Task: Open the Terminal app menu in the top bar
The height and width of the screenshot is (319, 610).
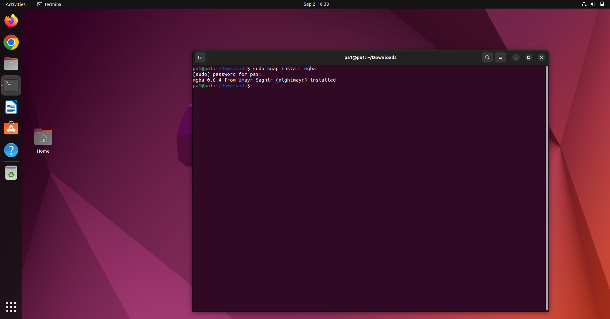Action: click(50, 4)
